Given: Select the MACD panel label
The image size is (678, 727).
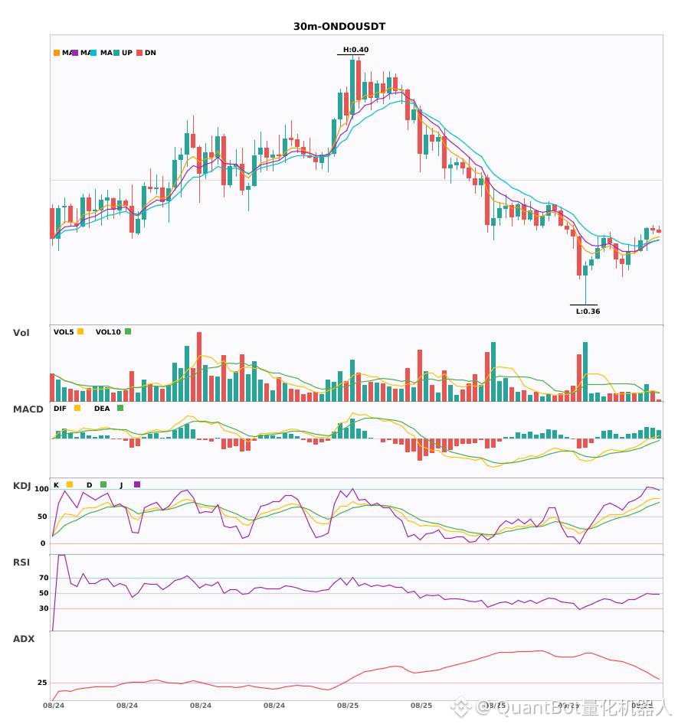Looking at the screenshot, I should click(28, 409).
